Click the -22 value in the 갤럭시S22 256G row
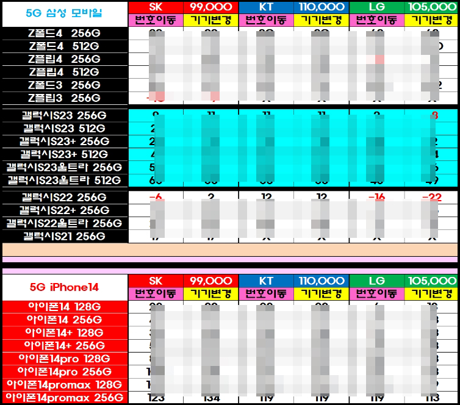This screenshot has width=460, height=405. (432, 197)
